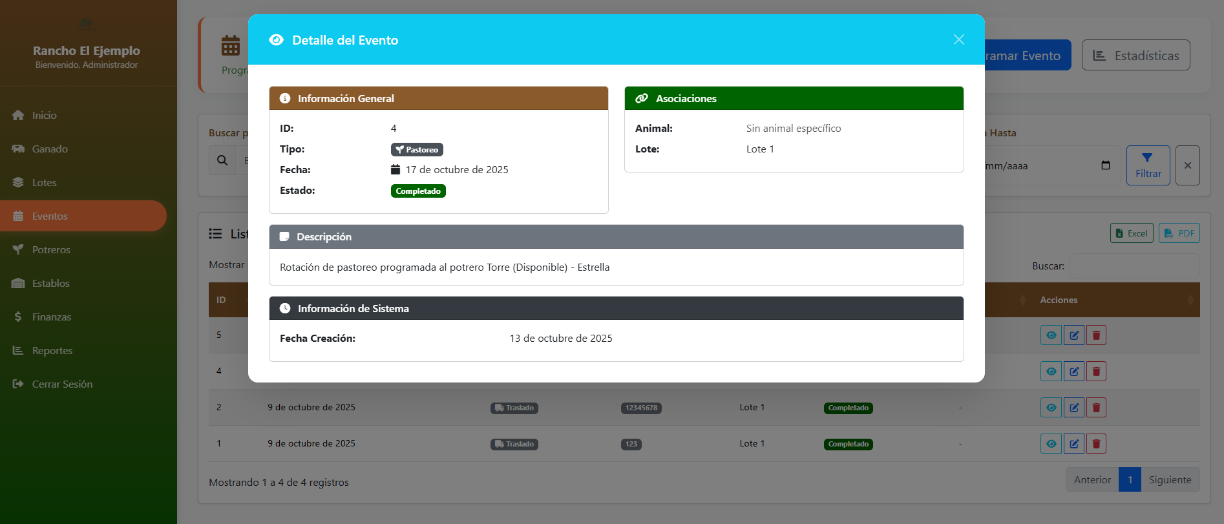Screen dimensions: 1224x524
Task: Click Siguiente pagination button
Action: [x=1170, y=479]
